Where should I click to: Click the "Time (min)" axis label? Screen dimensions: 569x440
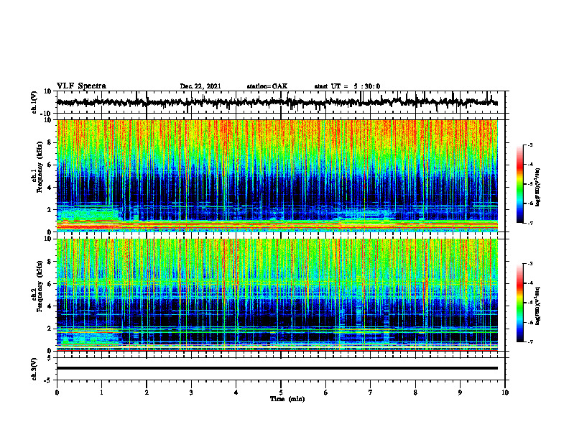coord(287,399)
